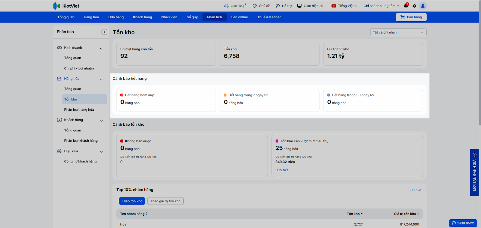Click the Không bán được card
The height and width of the screenshot is (228, 481).
pyautogui.click(x=192, y=156)
